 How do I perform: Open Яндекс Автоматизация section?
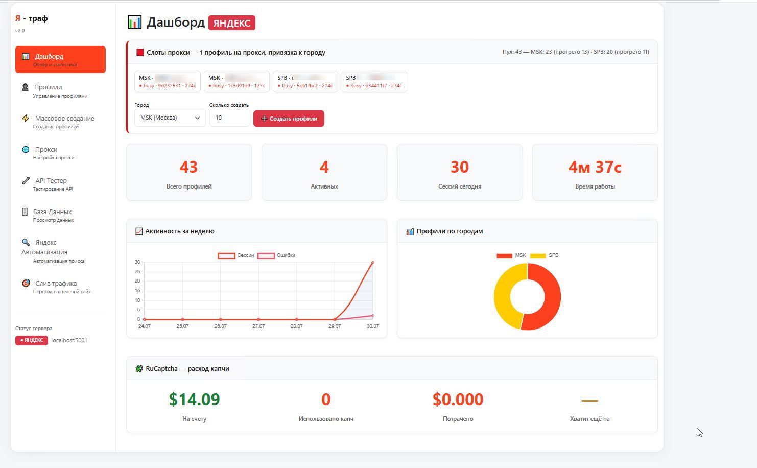coord(60,251)
